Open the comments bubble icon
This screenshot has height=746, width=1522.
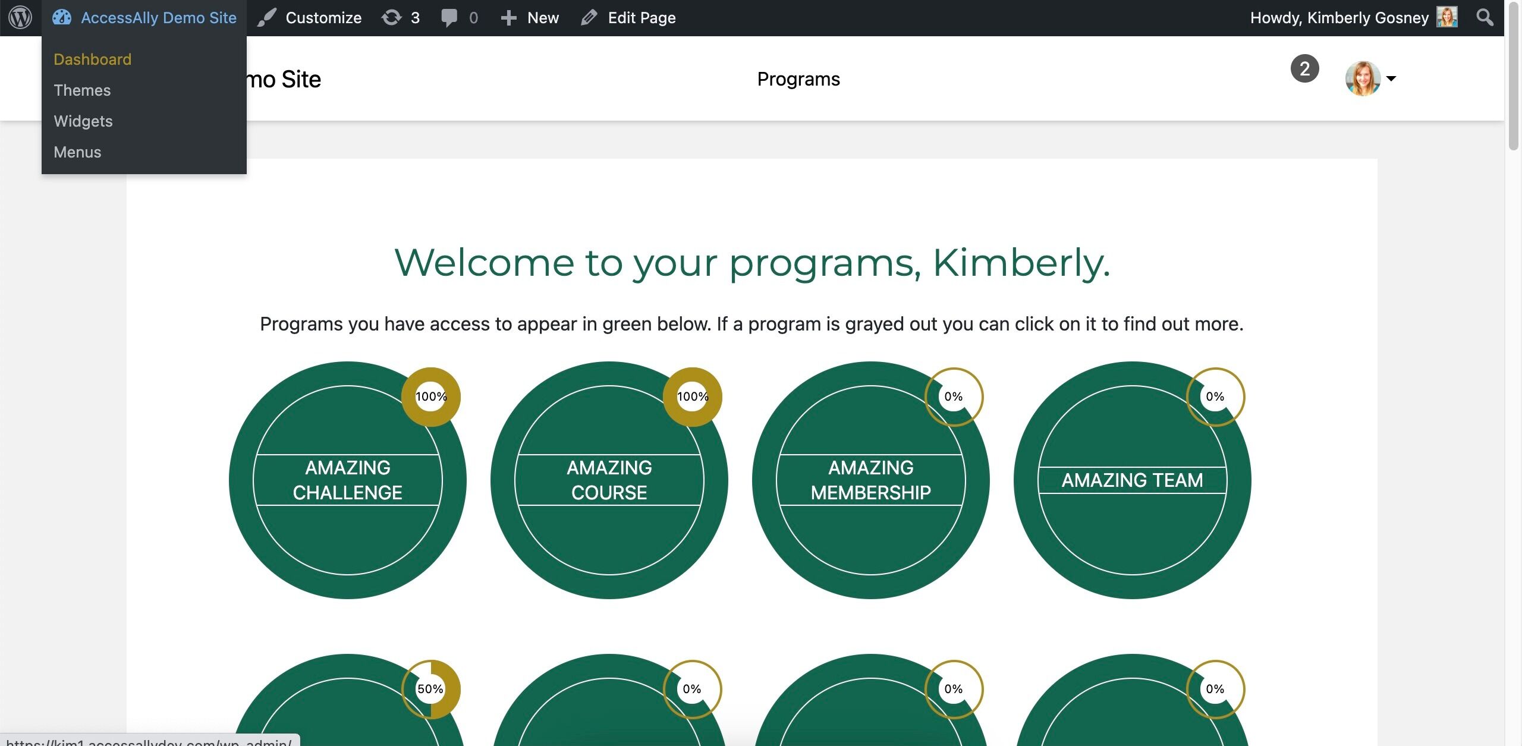pyautogui.click(x=449, y=17)
